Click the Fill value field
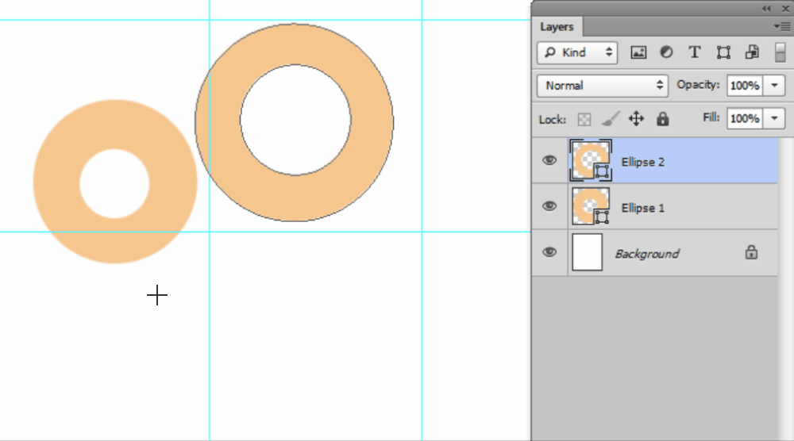The image size is (794, 441). (x=745, y=118)
